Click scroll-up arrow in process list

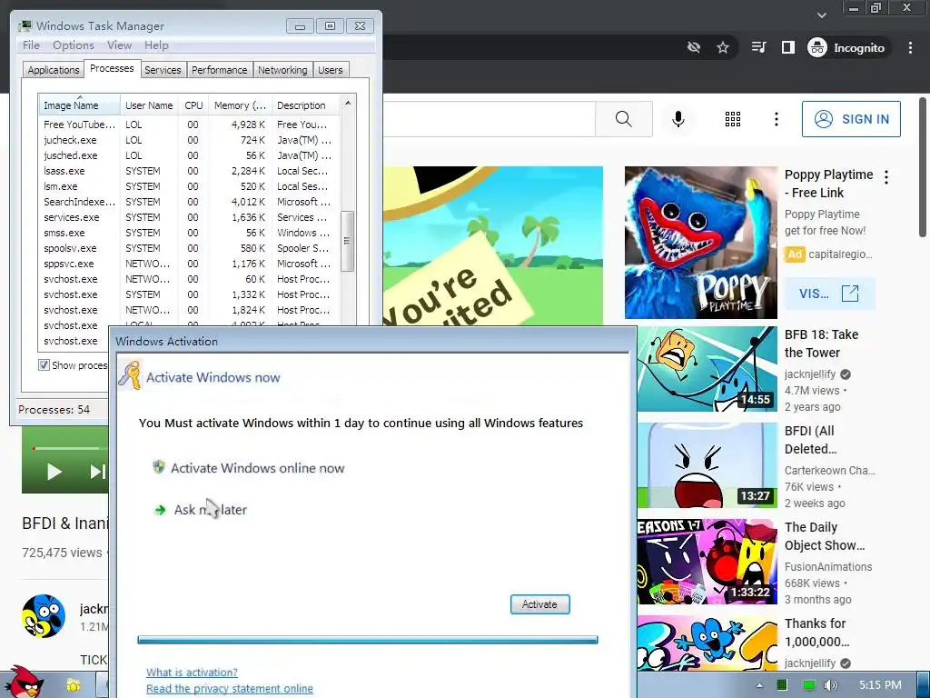(x=348, y=104)
